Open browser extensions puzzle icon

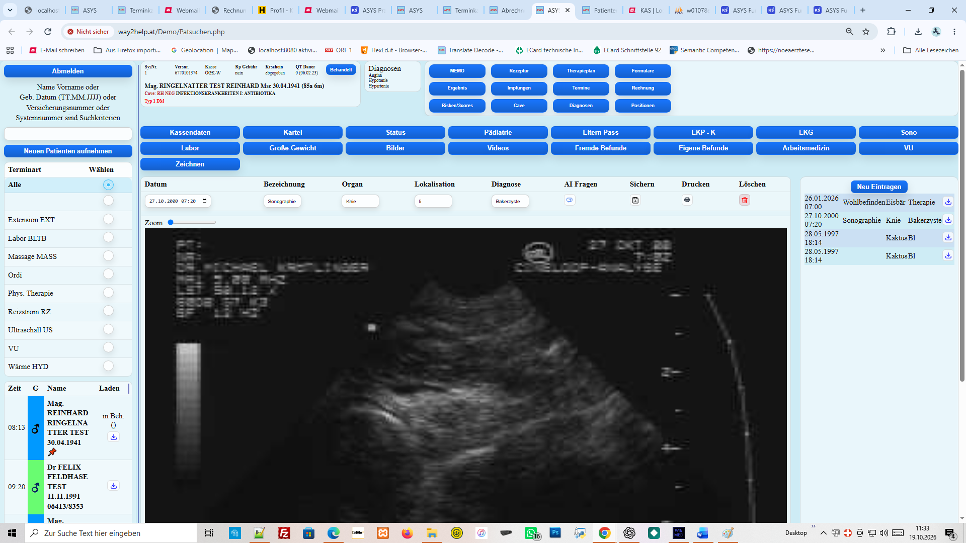point(892,32)
